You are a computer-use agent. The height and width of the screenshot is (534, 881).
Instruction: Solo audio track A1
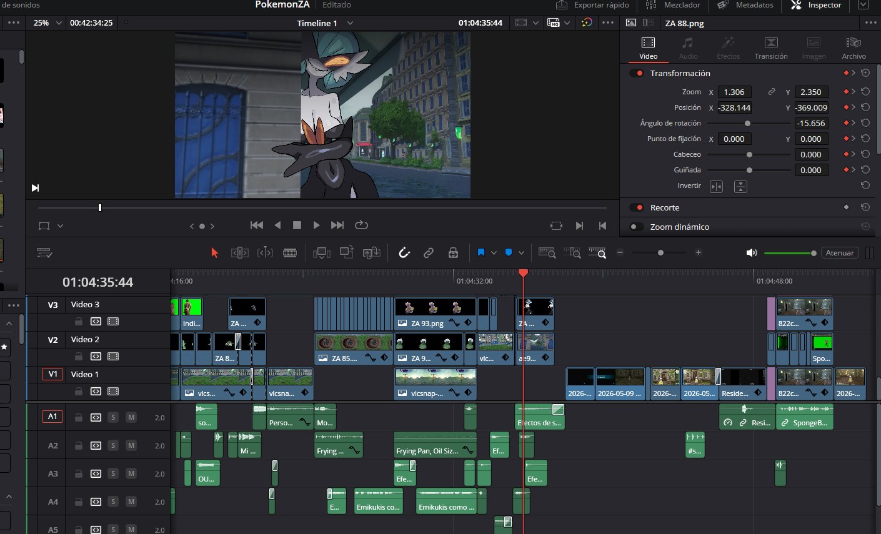pos(113,417)
